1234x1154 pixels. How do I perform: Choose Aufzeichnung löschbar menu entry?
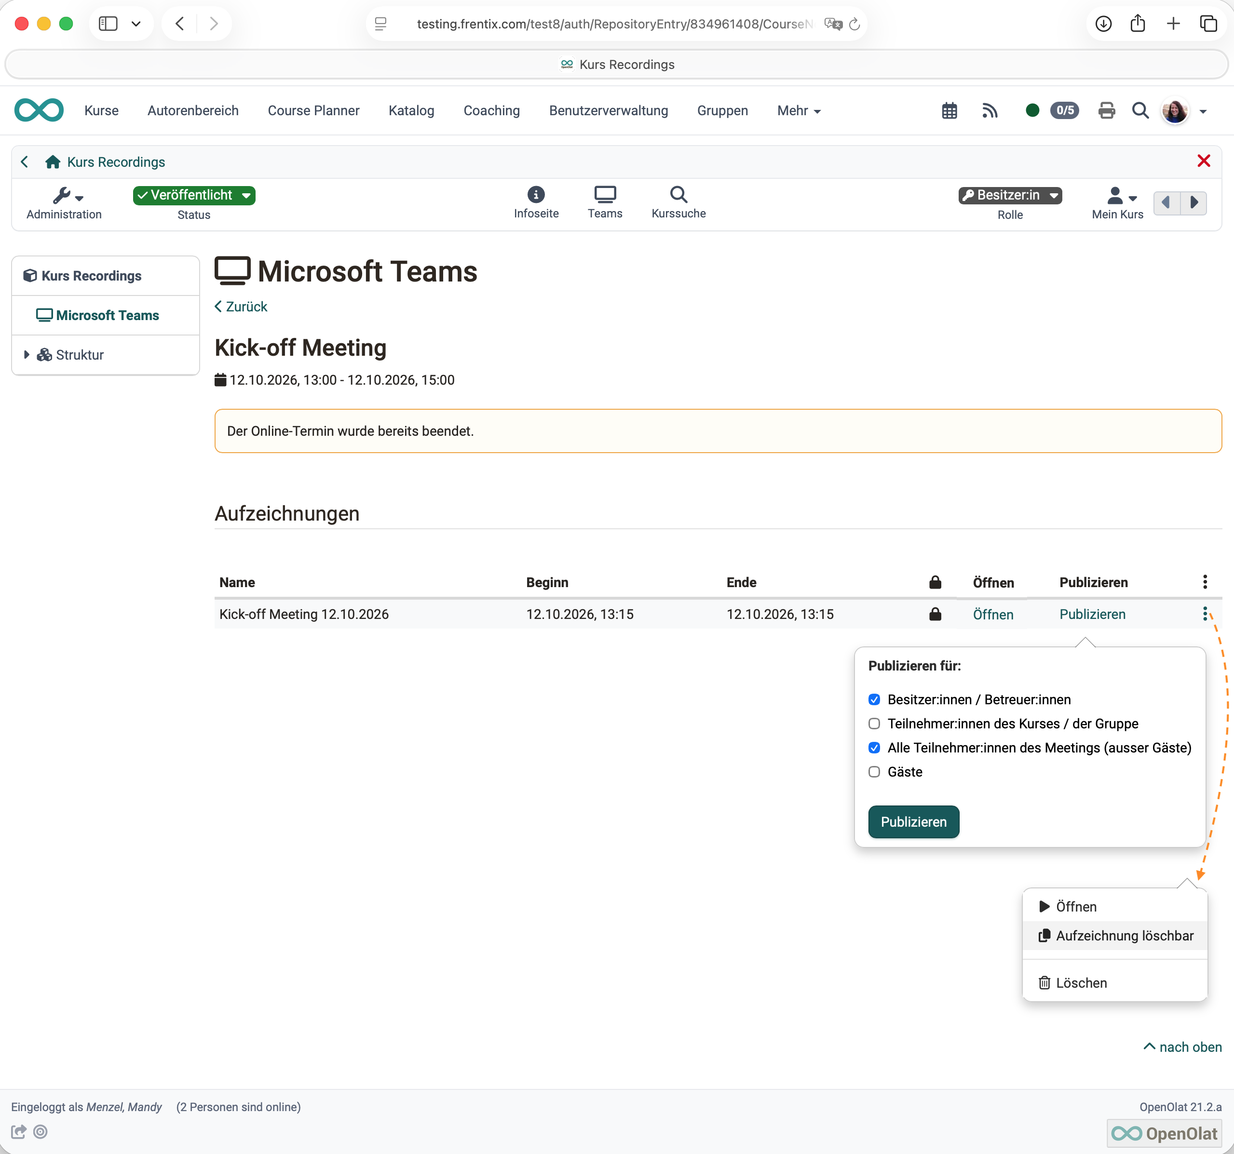click(1114, 936)
